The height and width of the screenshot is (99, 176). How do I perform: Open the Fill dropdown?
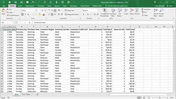(x=144, y=12)
